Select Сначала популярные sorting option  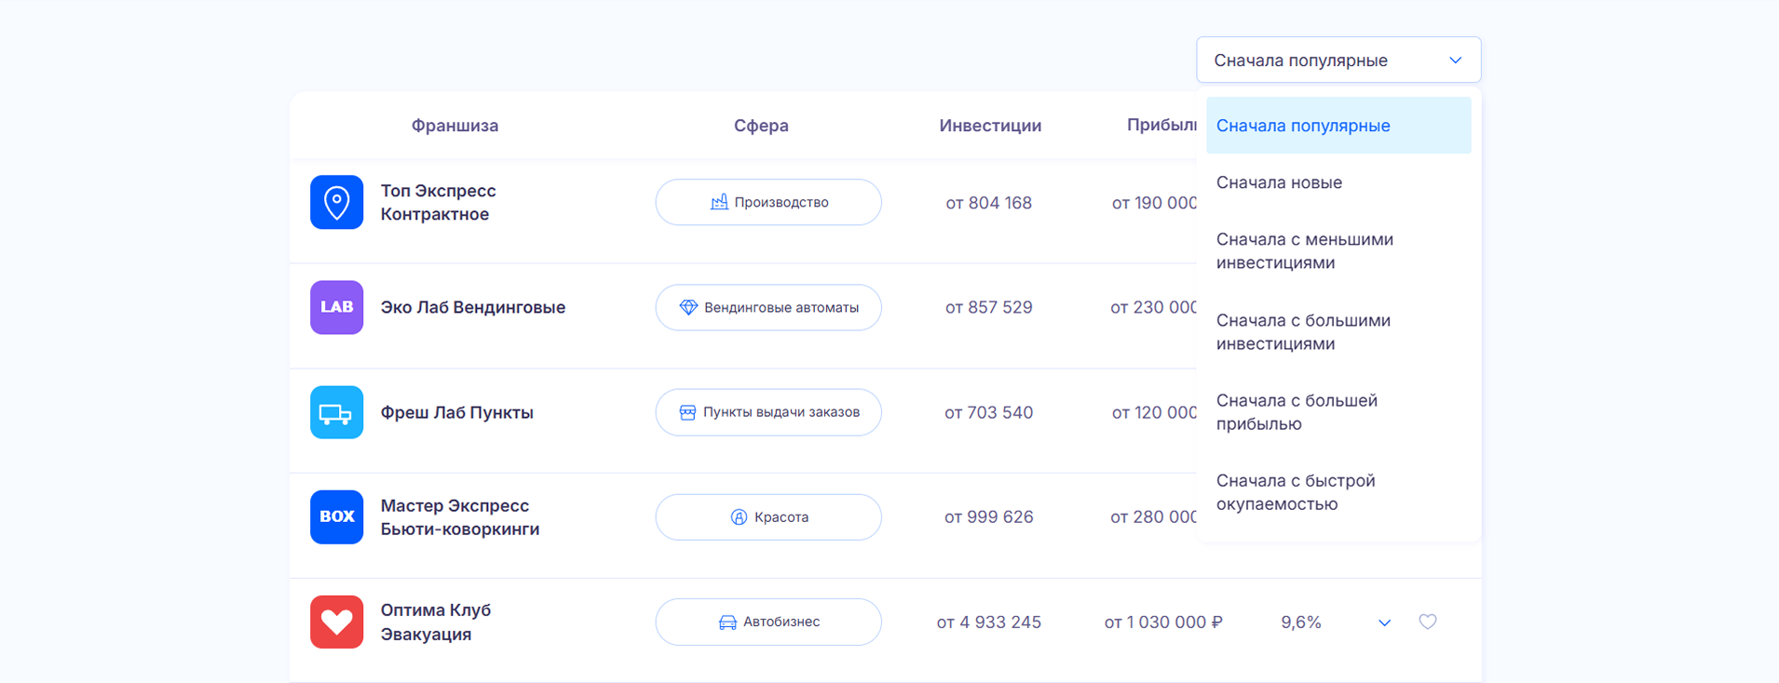1338,126
